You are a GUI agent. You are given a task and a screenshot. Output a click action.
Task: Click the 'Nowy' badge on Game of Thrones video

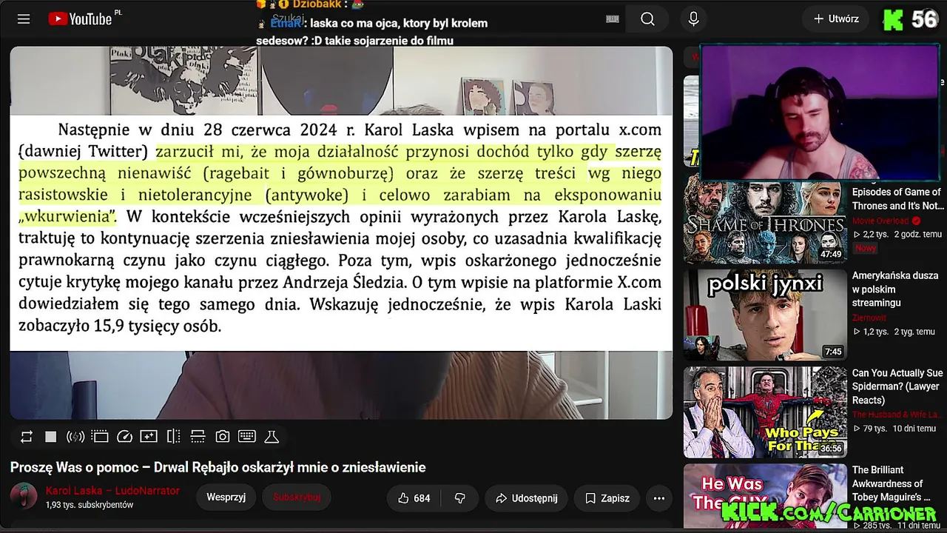[x=866, y=248]
